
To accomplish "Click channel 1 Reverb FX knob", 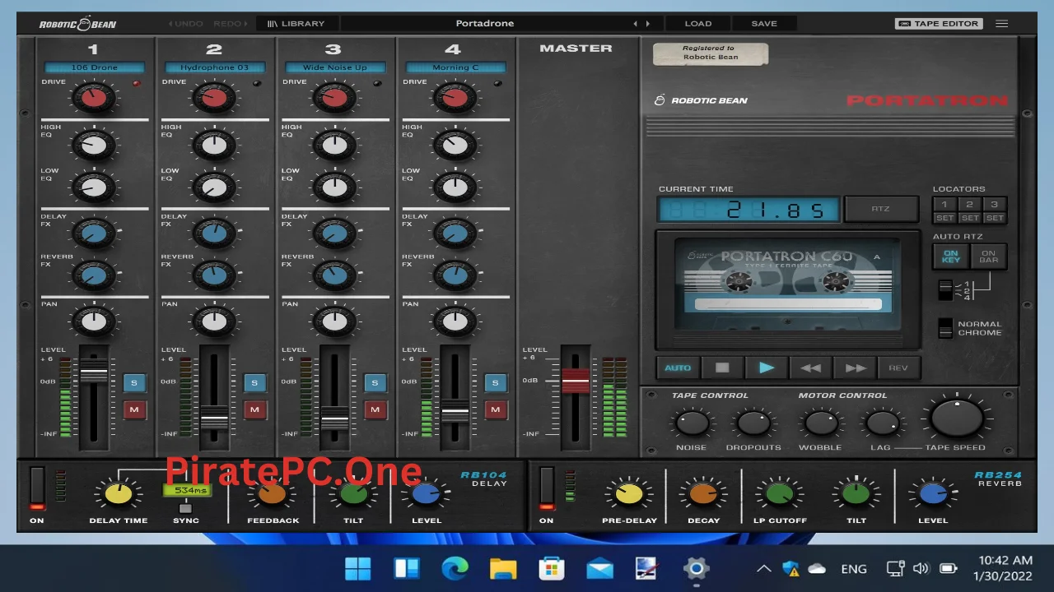I will pyautogui.click(x=94, y=275).
